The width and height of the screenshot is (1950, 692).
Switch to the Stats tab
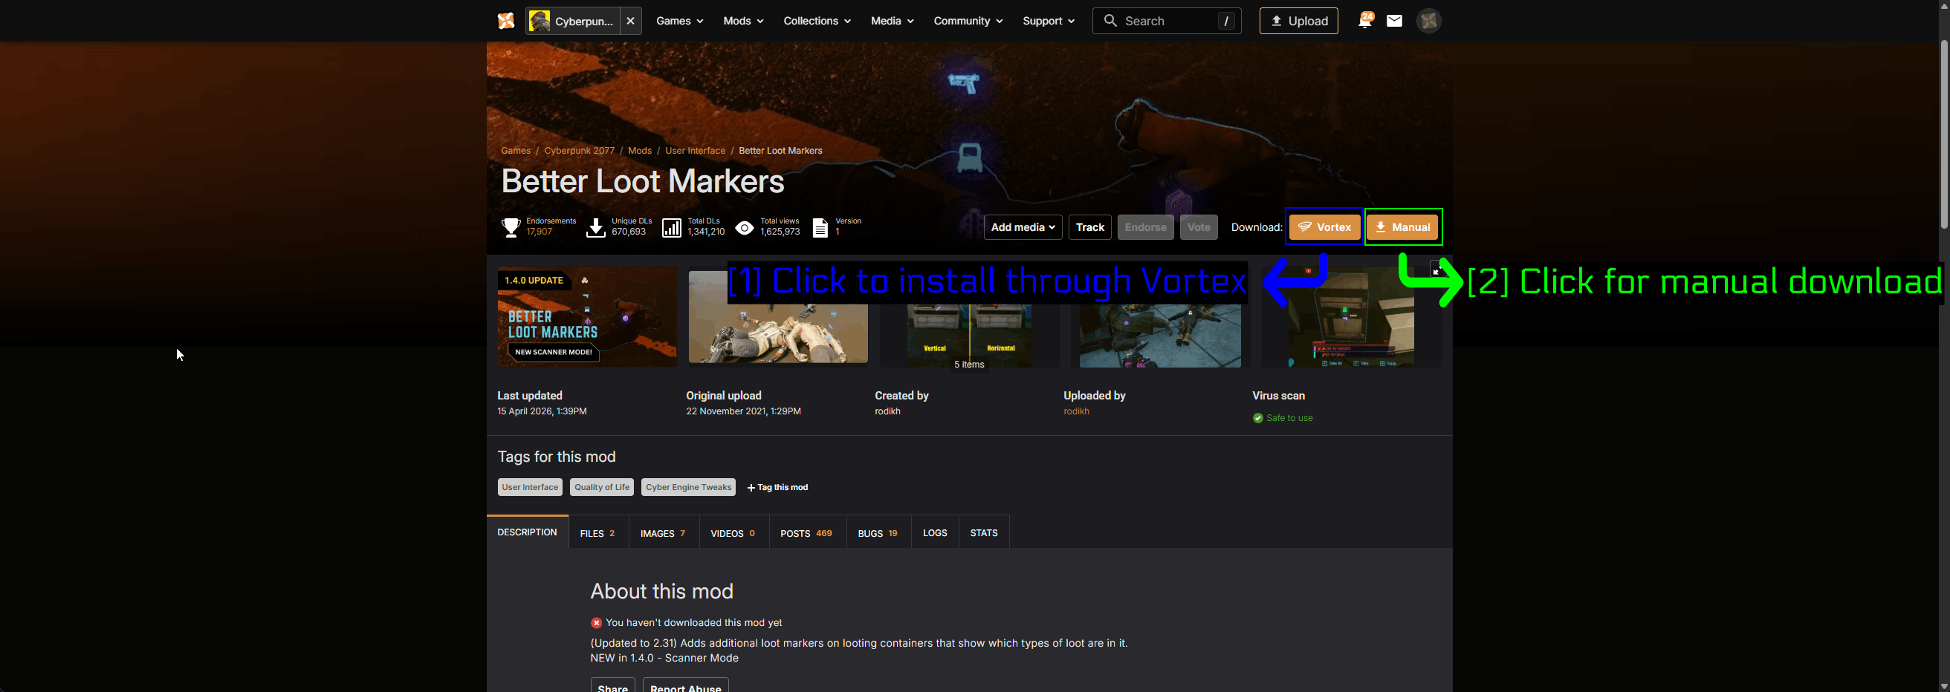tap(983, 533)
